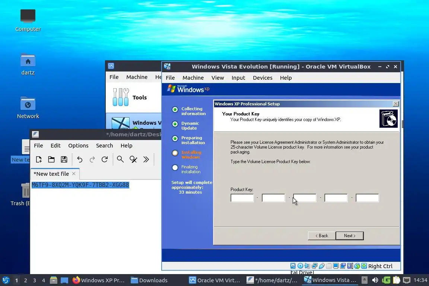
Task: Click the clock showing 14:34
Action: point(420,280)
